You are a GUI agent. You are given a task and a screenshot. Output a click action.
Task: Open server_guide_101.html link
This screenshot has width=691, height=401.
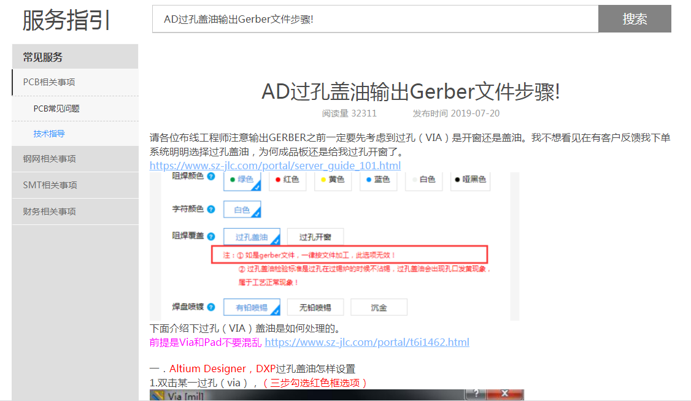pyautogui.click(x=275, y=166)
